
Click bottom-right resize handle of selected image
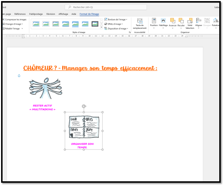(x=102, y=149)
